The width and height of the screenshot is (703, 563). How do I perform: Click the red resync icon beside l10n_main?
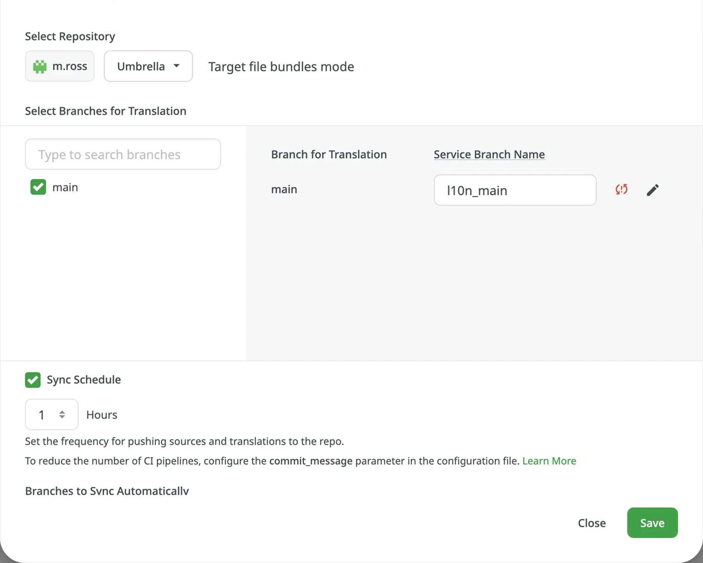click(x=621, y=190)
